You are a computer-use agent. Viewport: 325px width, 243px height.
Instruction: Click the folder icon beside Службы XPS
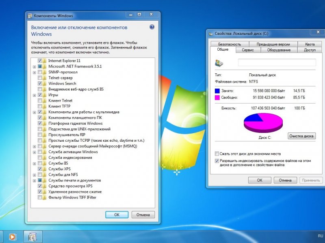[44, 169]
